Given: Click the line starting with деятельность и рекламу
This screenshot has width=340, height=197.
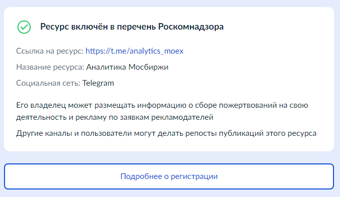Looking at the screenshot, I should (115, 117).
